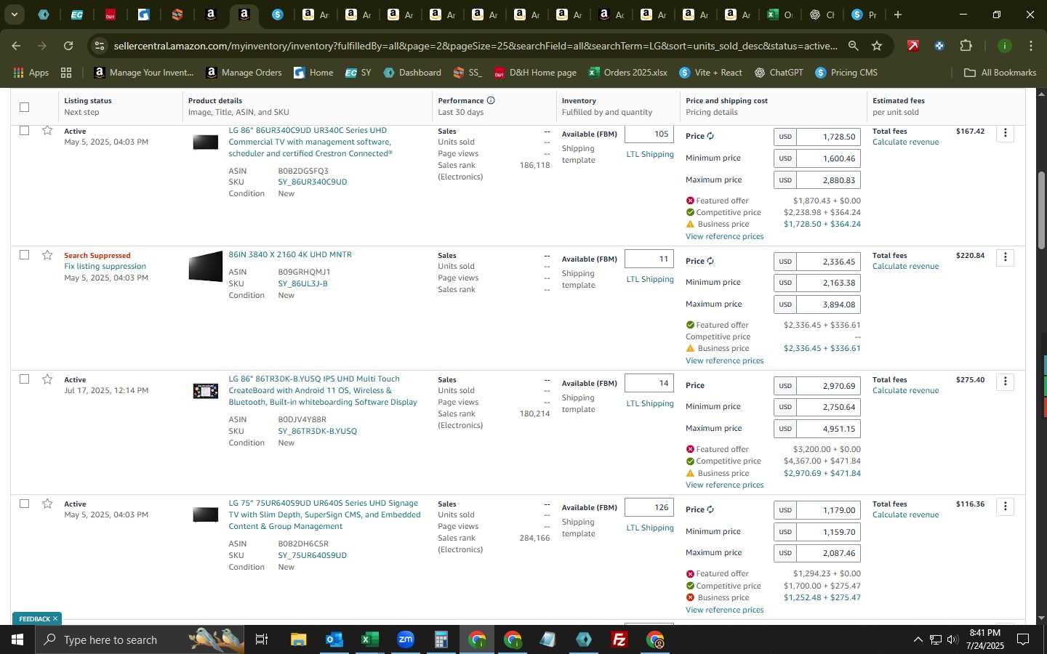The height and width of the screenshot is (654, 1047).
Task: Click the price sync icon for 75UR640S9UD
Action: [x=710, y=509]
